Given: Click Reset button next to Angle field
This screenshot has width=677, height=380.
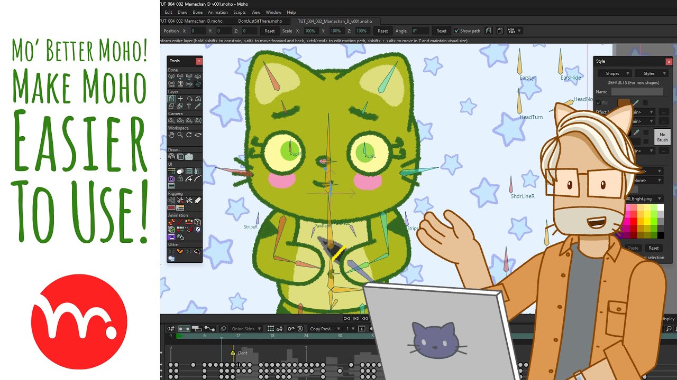Looking at the screenshot, I should [x=441, y=31].
